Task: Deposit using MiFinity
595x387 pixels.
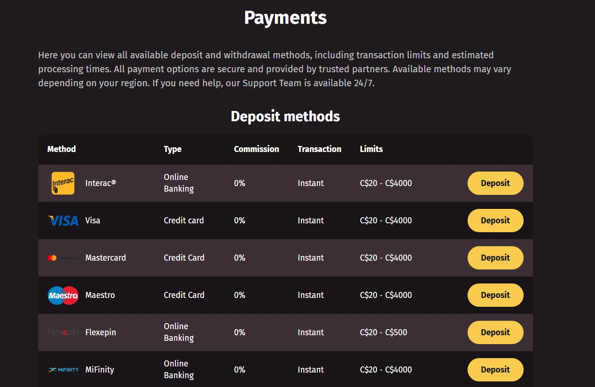Action: [x=495, y=370]
